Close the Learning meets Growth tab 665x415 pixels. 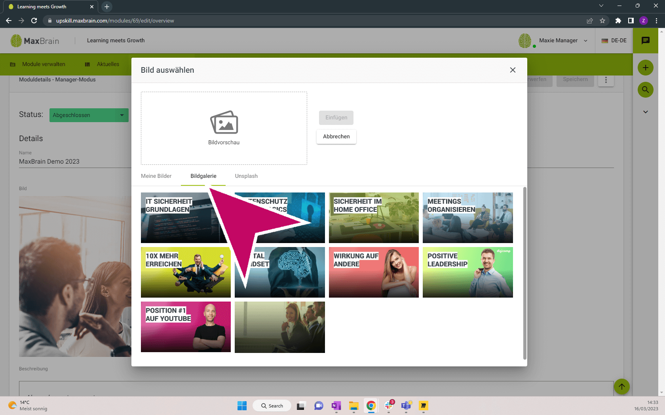pyautogui.click(x=92, y=7)
